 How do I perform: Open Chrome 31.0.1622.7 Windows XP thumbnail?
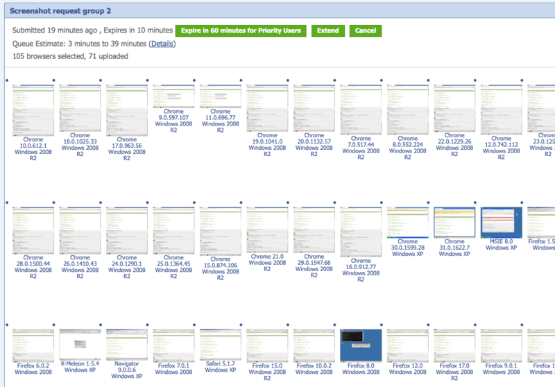click(x=454, y=223)
